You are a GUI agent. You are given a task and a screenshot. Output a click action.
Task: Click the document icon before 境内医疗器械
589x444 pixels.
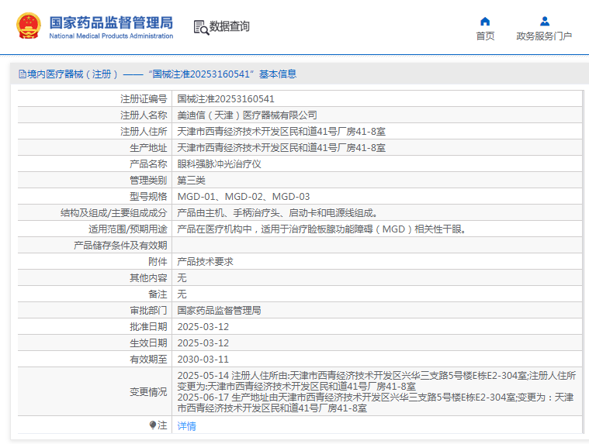click(x=23, y=74)
